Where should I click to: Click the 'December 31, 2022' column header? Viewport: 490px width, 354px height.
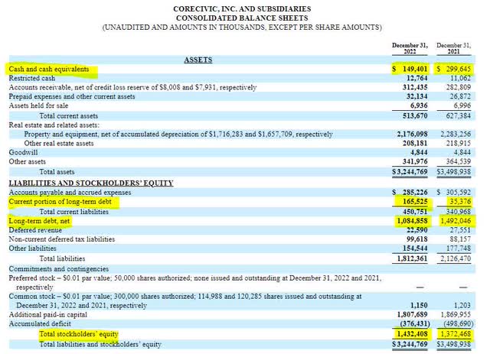[x=410, y=48]
